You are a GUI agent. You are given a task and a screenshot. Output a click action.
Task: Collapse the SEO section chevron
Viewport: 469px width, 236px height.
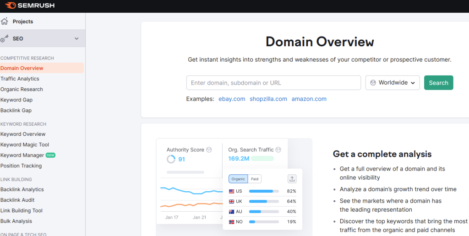(x=76, y=38)
